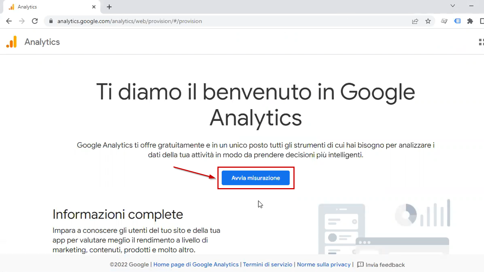Open the Norme sulla privacy link
This screenshot has height=272, width=484.
(324, 264)
